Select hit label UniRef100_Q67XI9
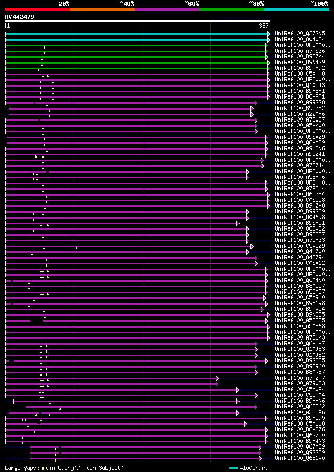Screen dimensions: 334x472 coord(300,447)
